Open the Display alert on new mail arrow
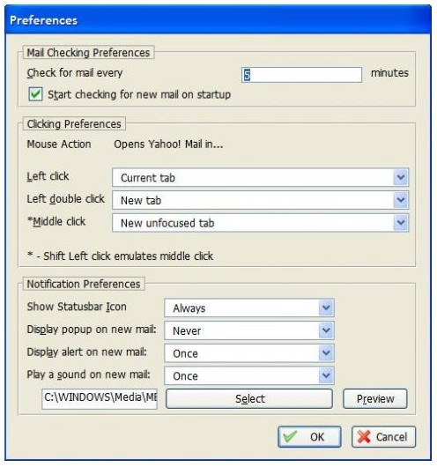 pos(326,353)
